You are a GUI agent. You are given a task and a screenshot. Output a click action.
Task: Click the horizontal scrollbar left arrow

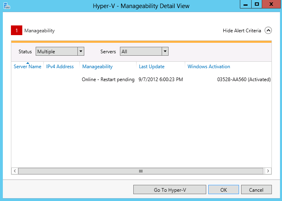pyautogui.click(x=15, y=171)
